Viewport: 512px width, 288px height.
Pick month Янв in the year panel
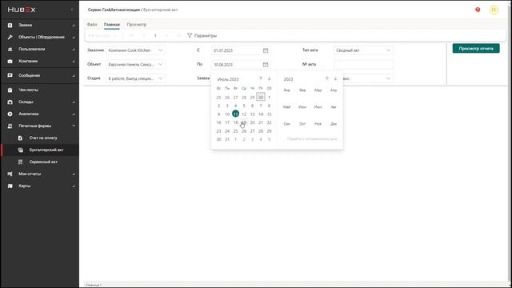coord(286,90)
